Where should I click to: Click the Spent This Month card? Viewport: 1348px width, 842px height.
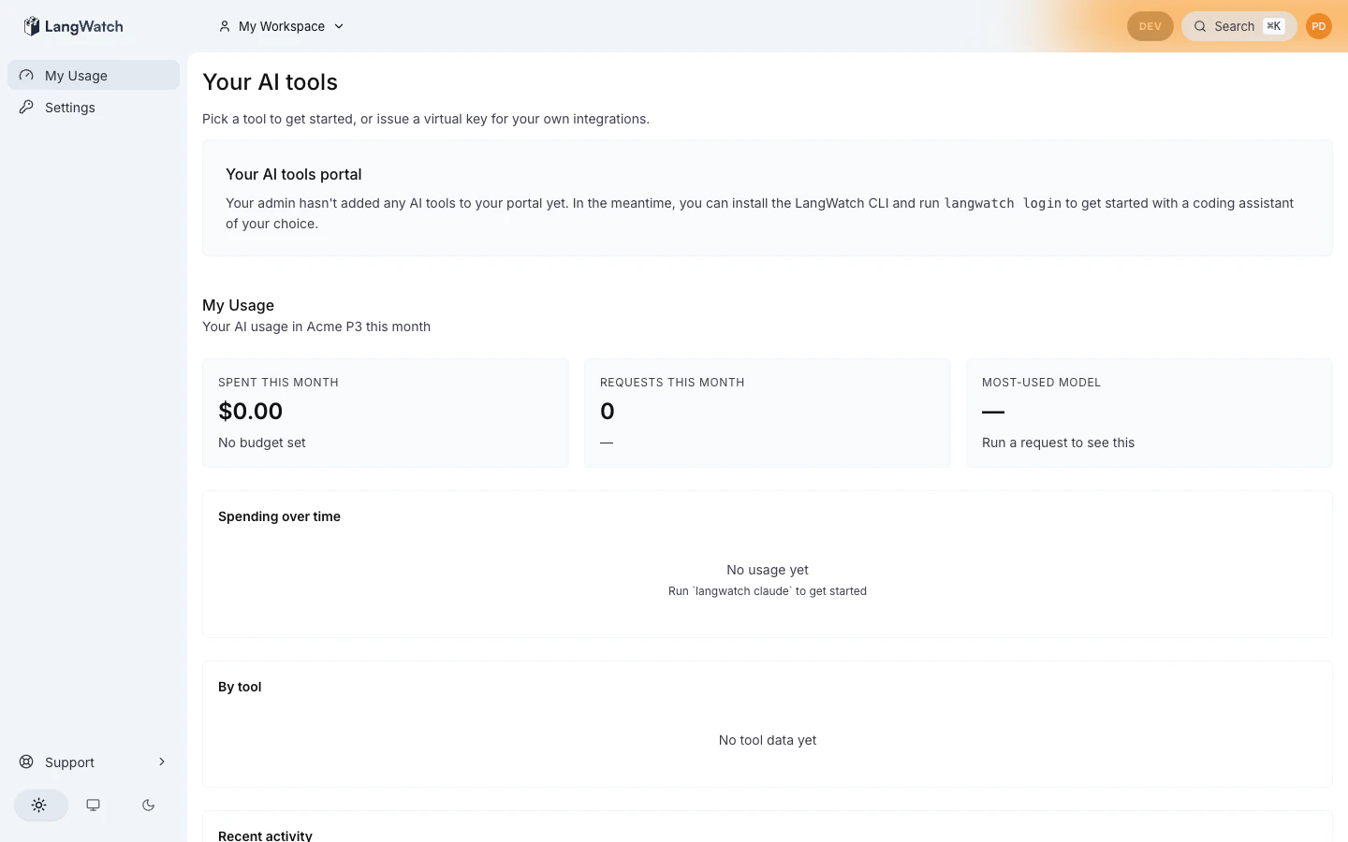[386, 413]
